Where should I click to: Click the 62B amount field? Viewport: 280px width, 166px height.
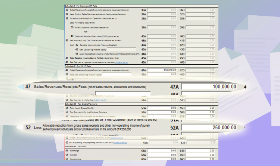(200, 138)
